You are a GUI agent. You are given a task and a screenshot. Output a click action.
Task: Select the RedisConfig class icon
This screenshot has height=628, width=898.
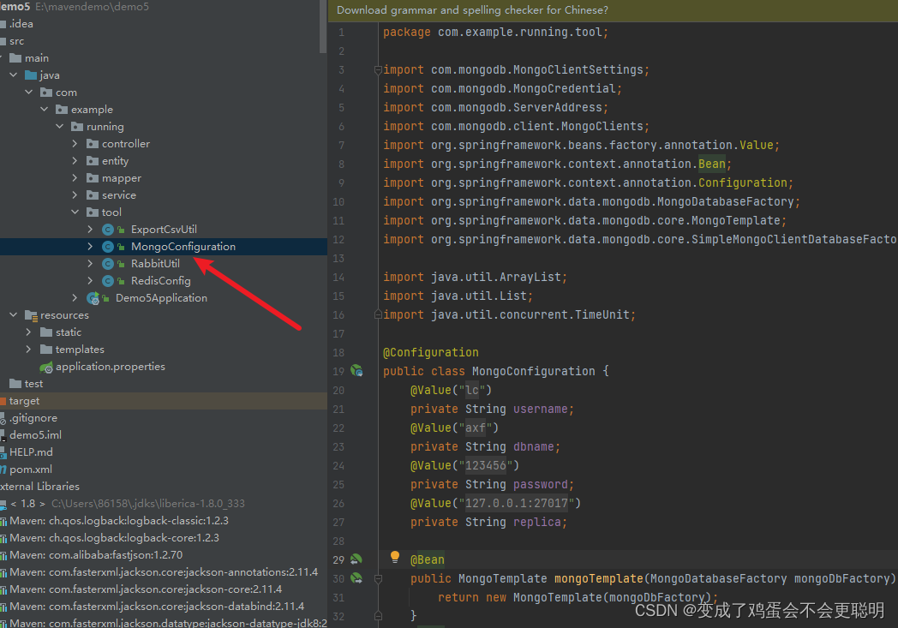(x=106, y=280)
